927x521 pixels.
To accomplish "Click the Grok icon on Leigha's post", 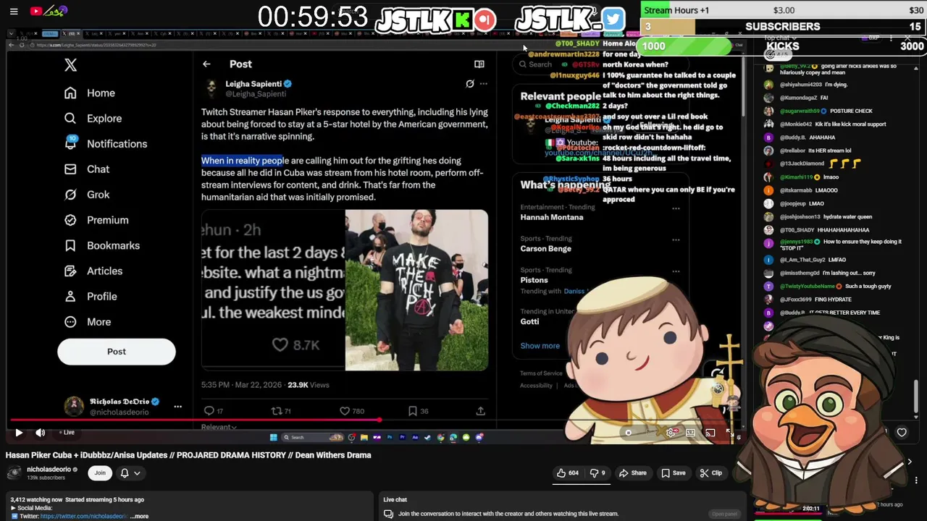I will pos(469,84).
